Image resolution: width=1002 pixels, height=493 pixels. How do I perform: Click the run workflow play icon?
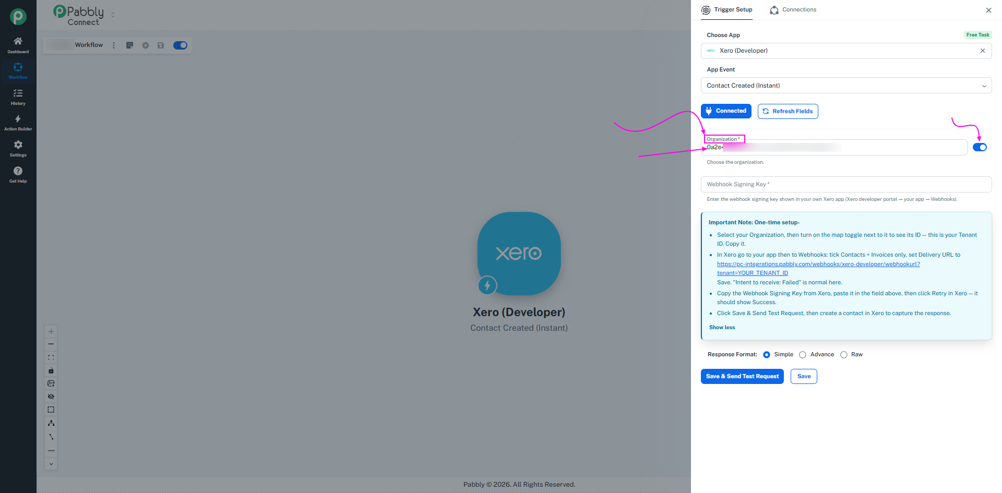click(x=146, y=45)
